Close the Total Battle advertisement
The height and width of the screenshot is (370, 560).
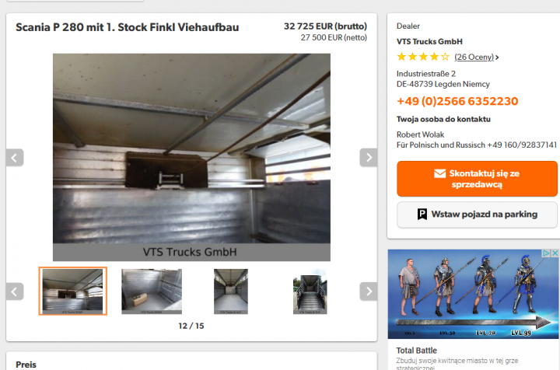pyautogui.click(x=555, y=253)
